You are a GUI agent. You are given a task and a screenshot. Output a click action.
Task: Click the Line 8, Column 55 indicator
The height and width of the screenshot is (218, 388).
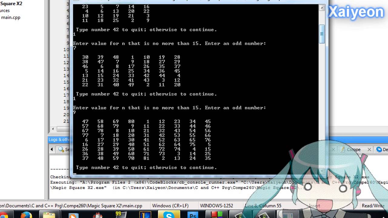[263, 206]
